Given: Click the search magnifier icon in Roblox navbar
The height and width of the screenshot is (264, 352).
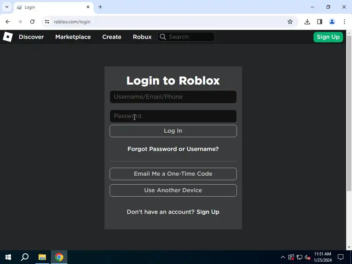Looking at the screenshot, I should coord(163,37).
